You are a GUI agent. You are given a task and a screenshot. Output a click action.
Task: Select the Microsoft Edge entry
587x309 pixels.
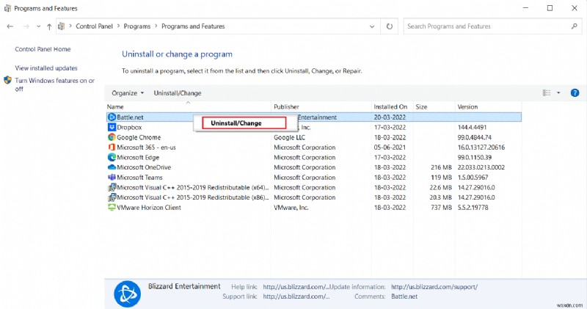(x=138, y=157)
